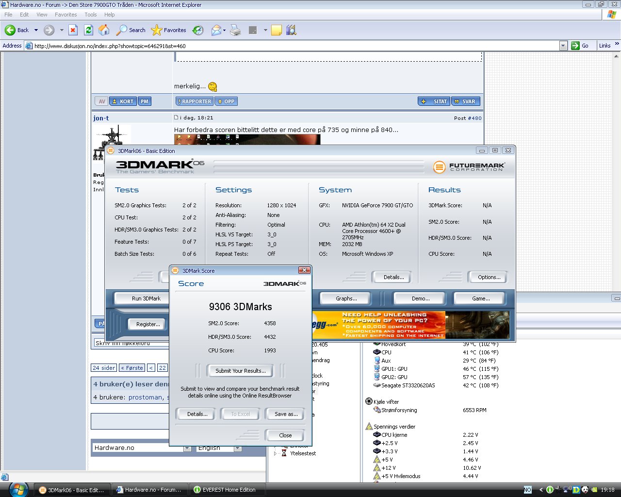Expand the Hardware.no selection dropdown

pyautogui.click(x=187, y=448)
